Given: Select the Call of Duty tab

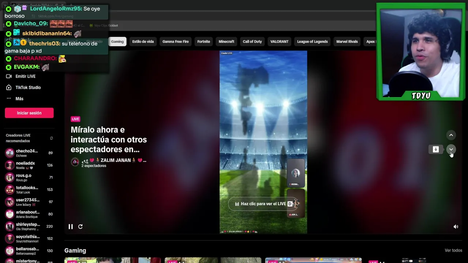Looking at the screenshot, I should point(252,42).
